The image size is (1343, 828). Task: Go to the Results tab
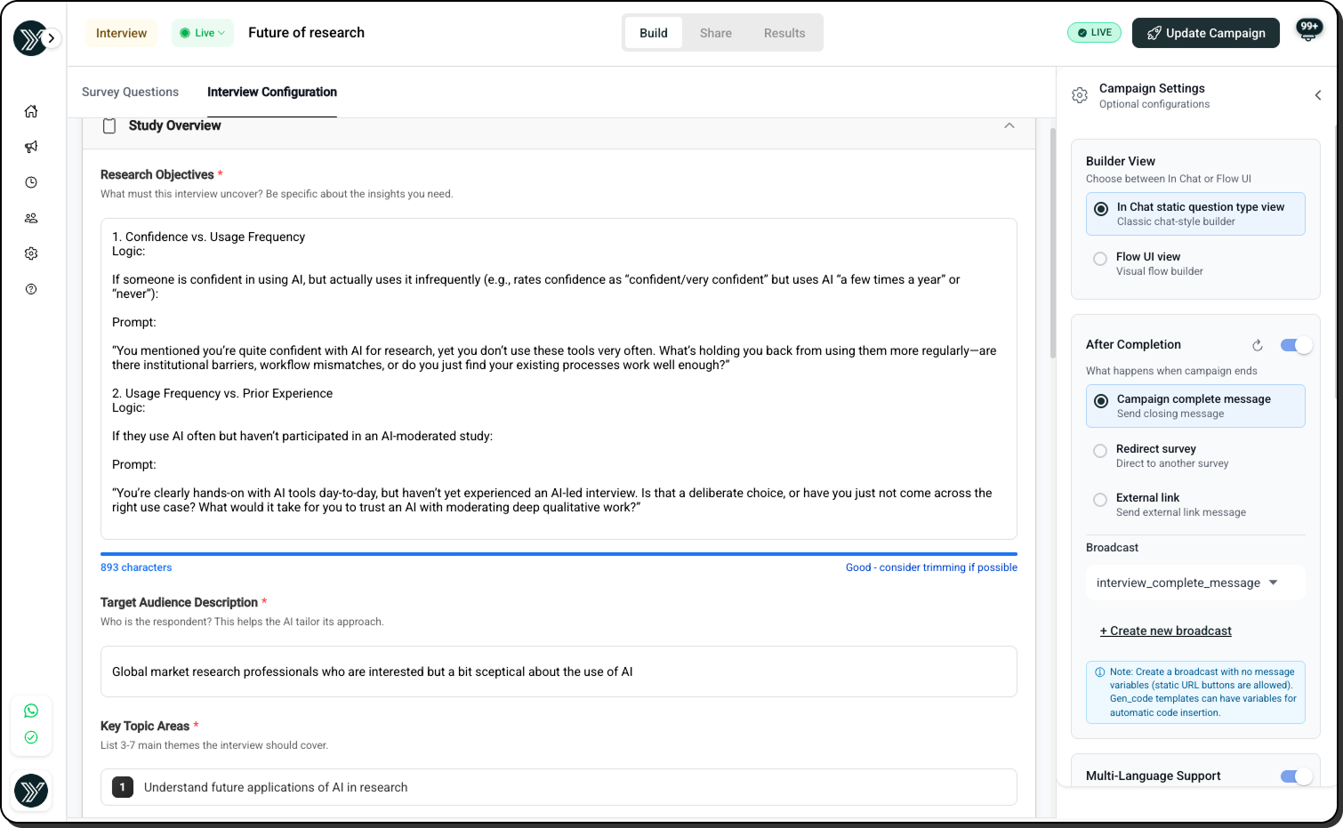[x=784, y=33]
